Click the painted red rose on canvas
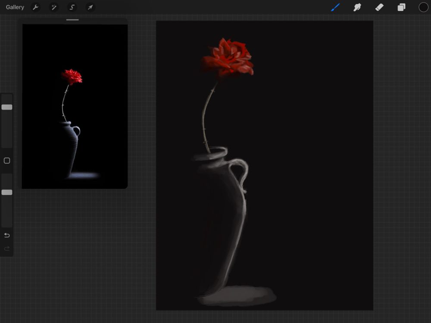 (228, 58)
